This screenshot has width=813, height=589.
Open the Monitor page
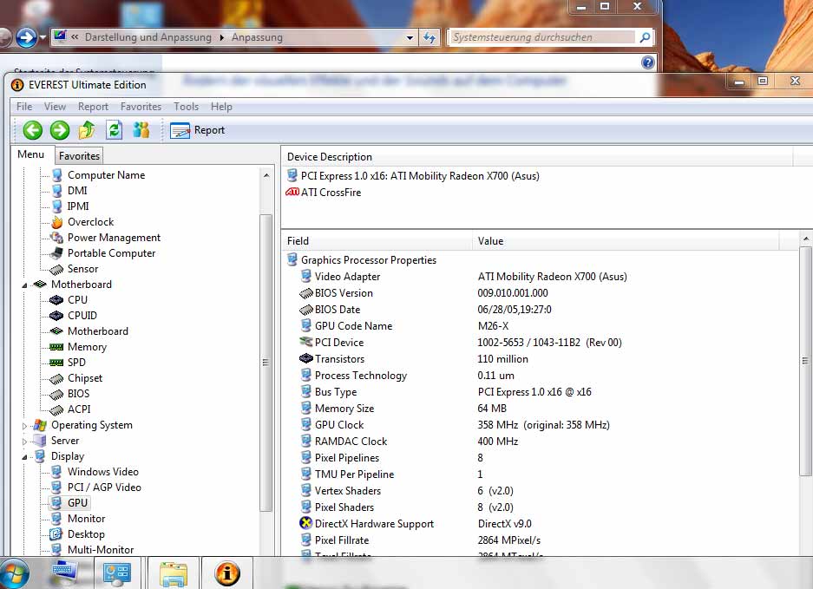coord(86,519)
